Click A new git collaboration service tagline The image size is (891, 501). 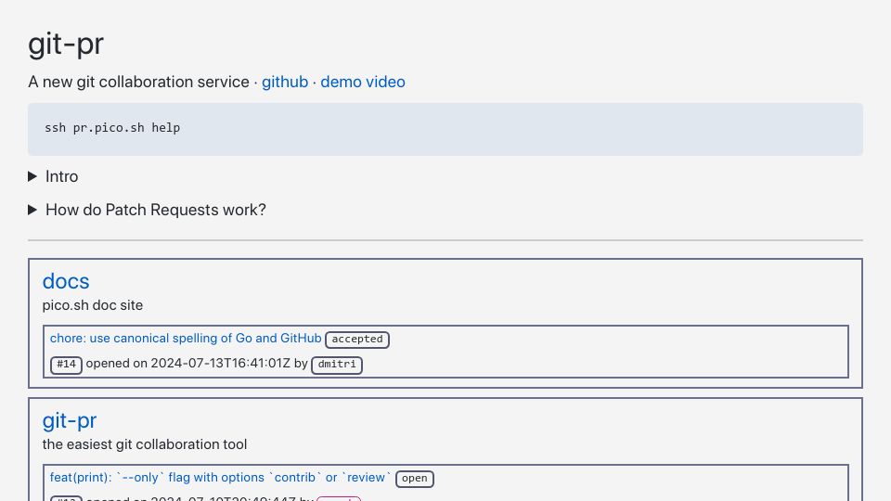[138, 82]
